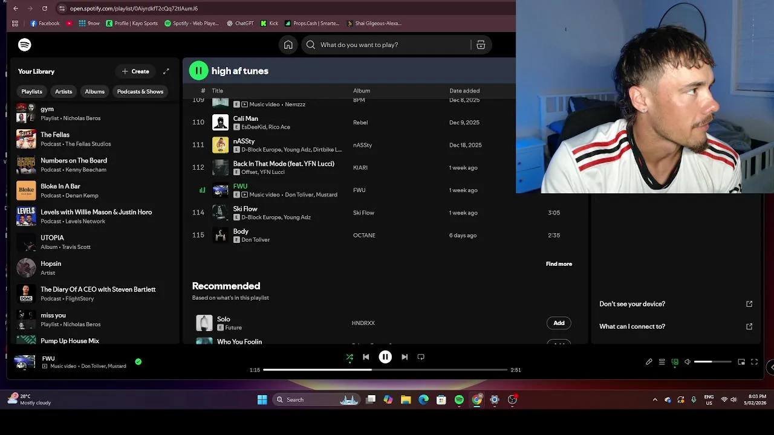Open the Facebook bookmark
The height and width of the screenshot is (435, 774).
point(45,24)
